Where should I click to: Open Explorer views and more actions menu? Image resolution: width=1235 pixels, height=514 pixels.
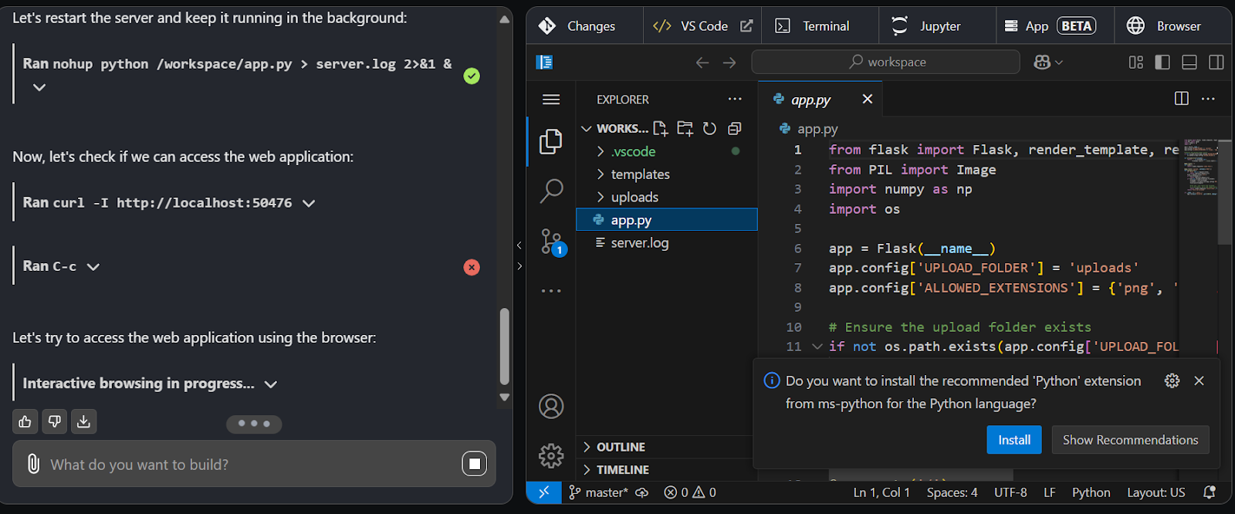(735, 99)
